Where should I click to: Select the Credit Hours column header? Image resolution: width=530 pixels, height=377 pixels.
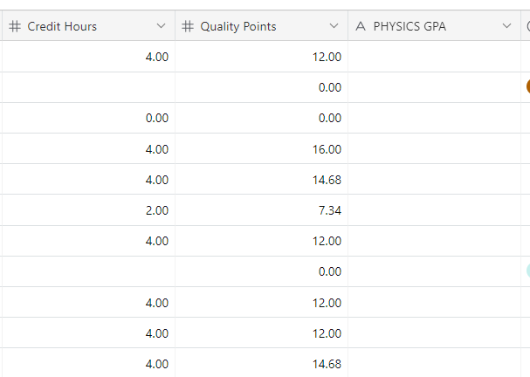tap(88, 26)
